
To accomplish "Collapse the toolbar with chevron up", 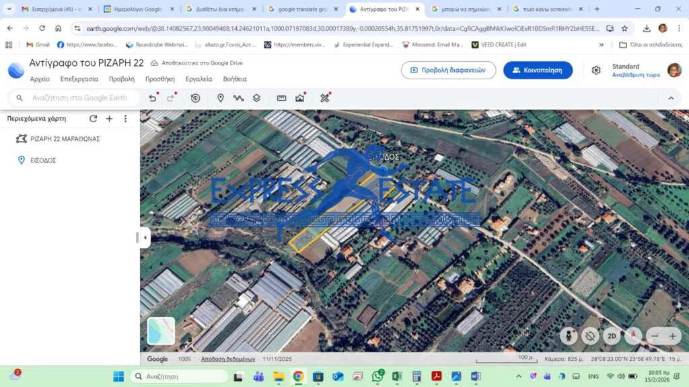I will [671, 98].
